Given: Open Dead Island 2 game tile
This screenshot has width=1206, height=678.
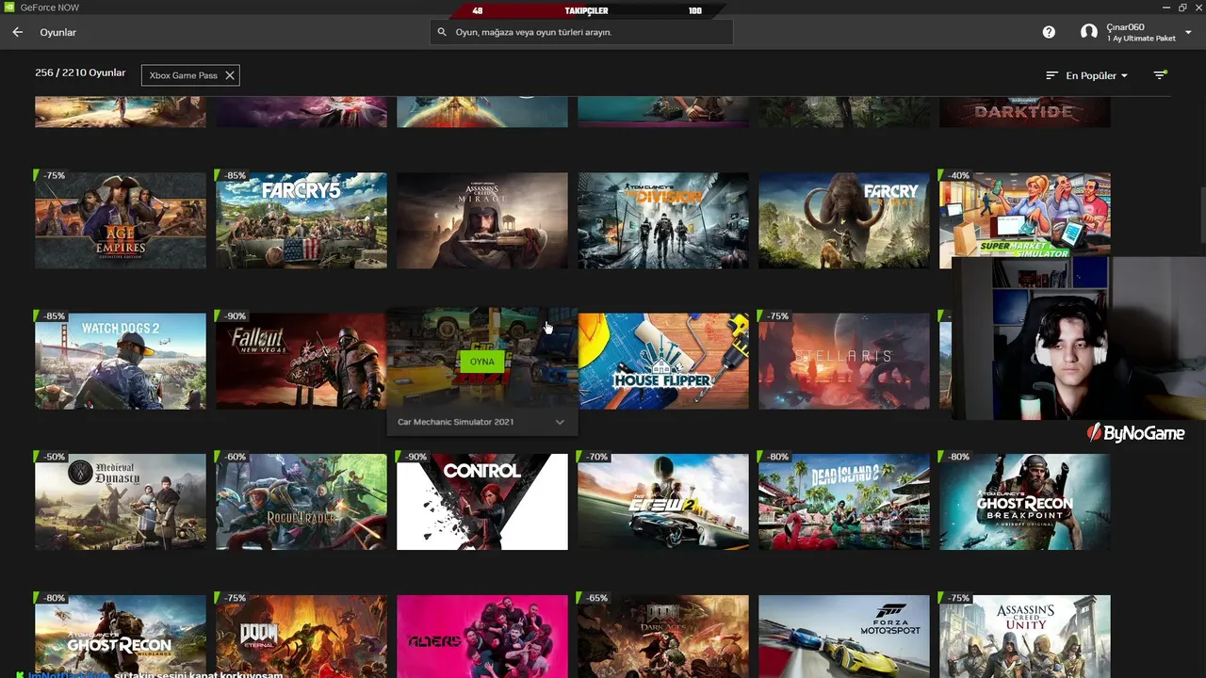Looking at the screenshot, I should pyautogui.click(x=844, y=502).
